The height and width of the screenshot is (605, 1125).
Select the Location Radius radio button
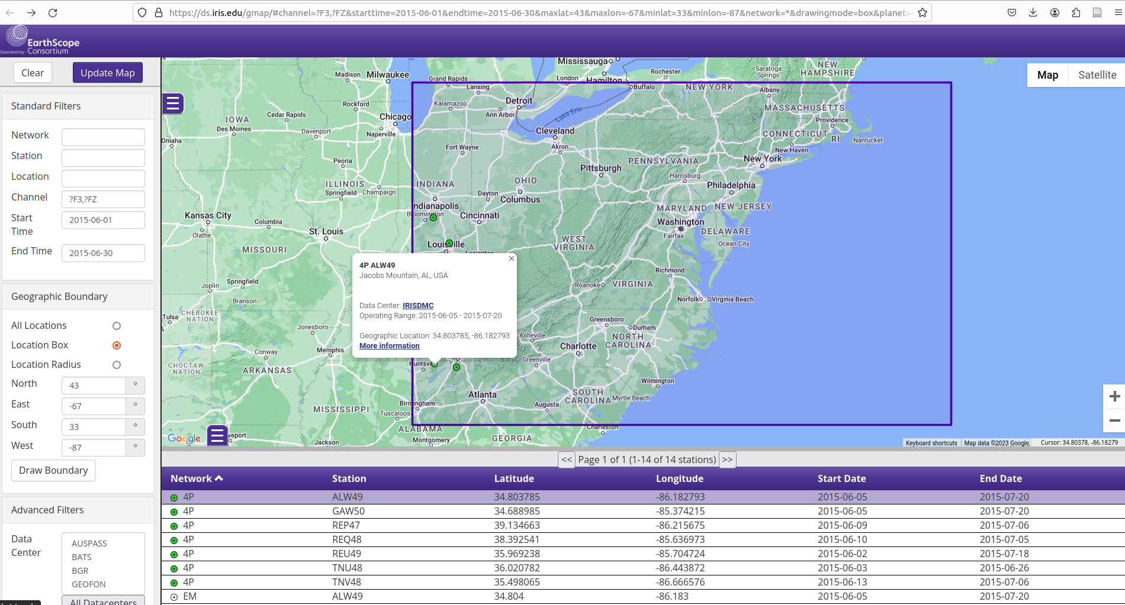click(x=117, y=365)
